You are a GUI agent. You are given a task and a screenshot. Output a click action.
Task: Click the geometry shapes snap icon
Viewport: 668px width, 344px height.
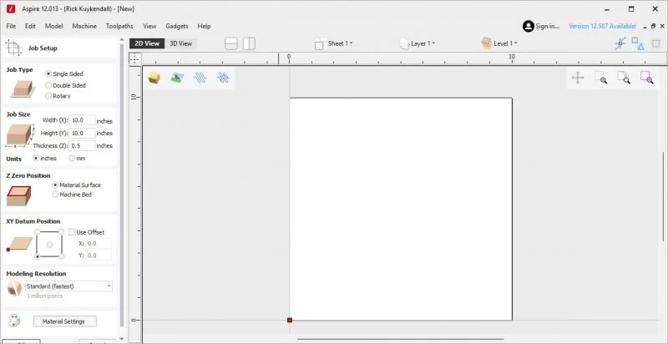coord(638,43)
